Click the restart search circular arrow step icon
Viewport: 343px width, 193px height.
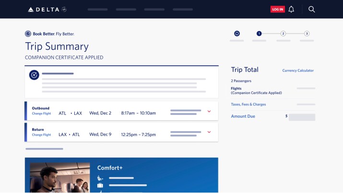point(237,34)
